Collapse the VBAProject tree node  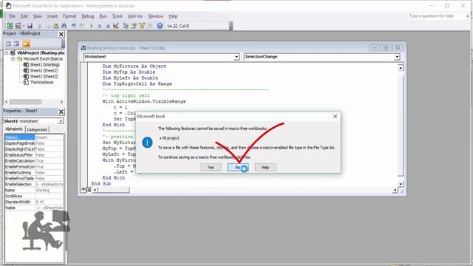[7, 52]
